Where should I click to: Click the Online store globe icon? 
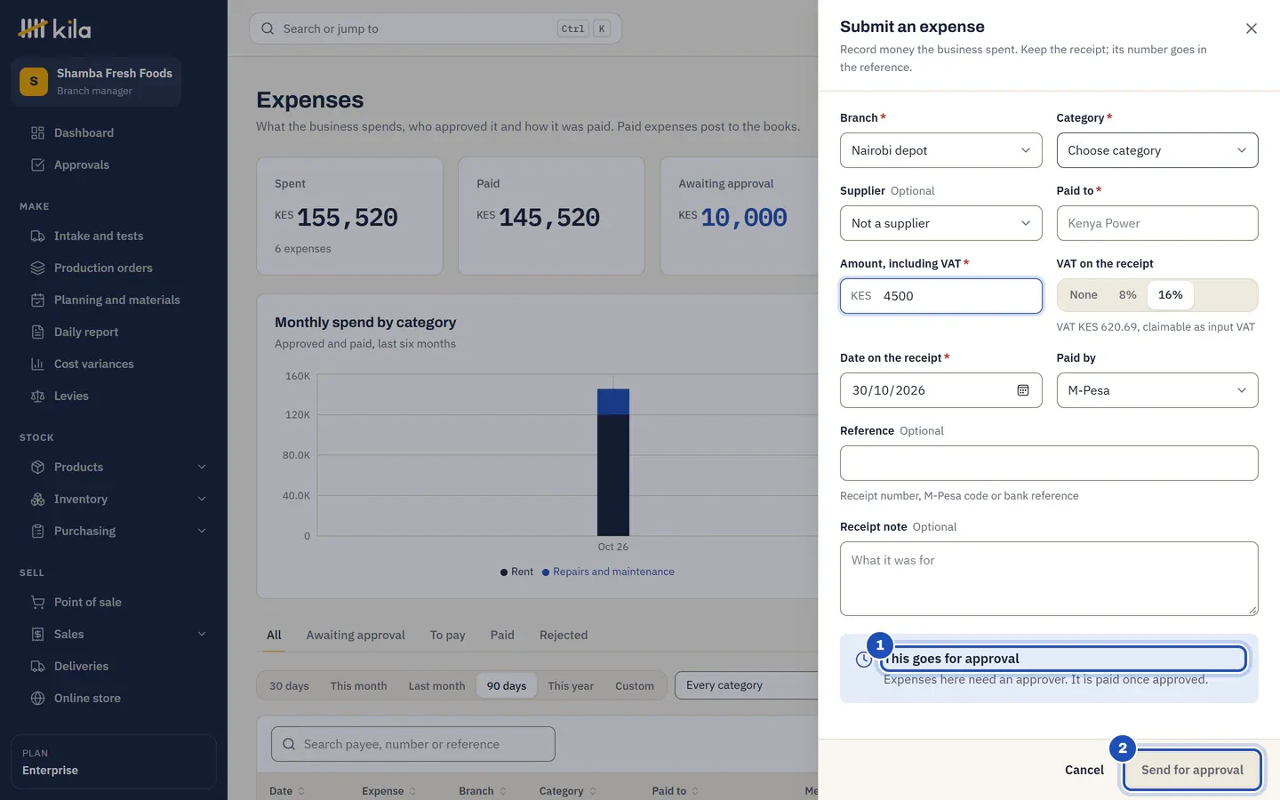click(x=37, y=698)
